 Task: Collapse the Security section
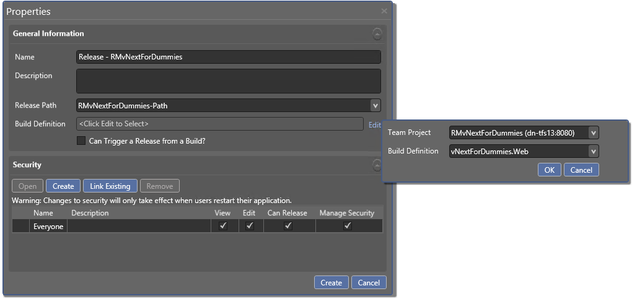(377, 165)
